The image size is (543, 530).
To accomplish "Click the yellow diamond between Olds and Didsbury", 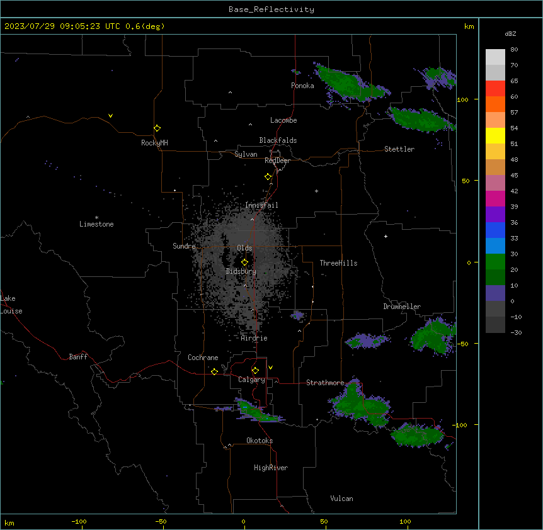I will tap(245, 262).
